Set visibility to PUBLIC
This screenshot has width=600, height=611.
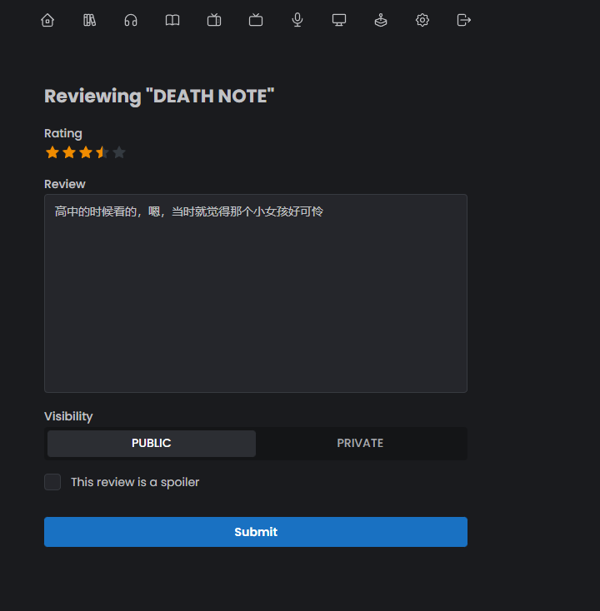[x=152, y=444]
